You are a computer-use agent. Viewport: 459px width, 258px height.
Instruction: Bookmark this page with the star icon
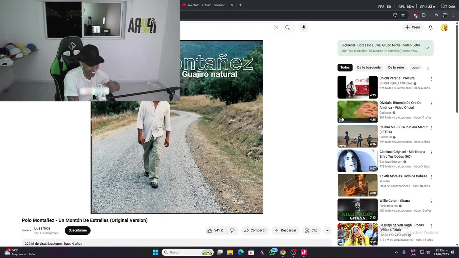coord(403,15)
